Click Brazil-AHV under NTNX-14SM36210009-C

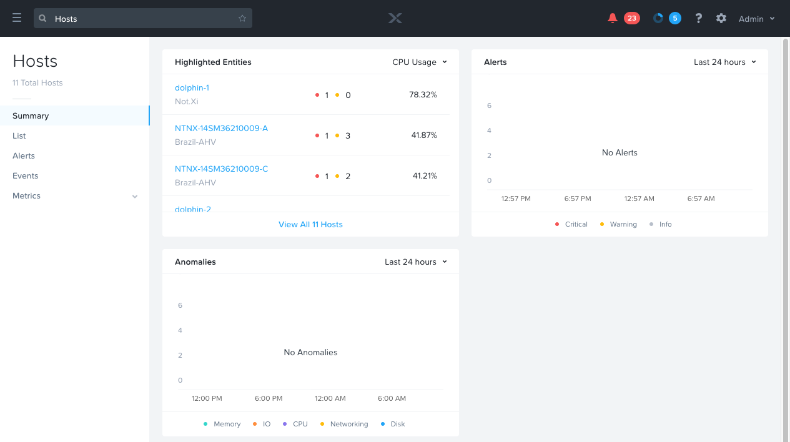click(195, 182)
